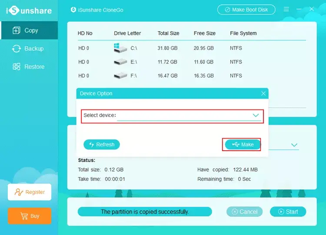Image resolution: width=326 pixels, height=235 pixels.
Task: Minimize the CloneGo window
Action: 299,9
